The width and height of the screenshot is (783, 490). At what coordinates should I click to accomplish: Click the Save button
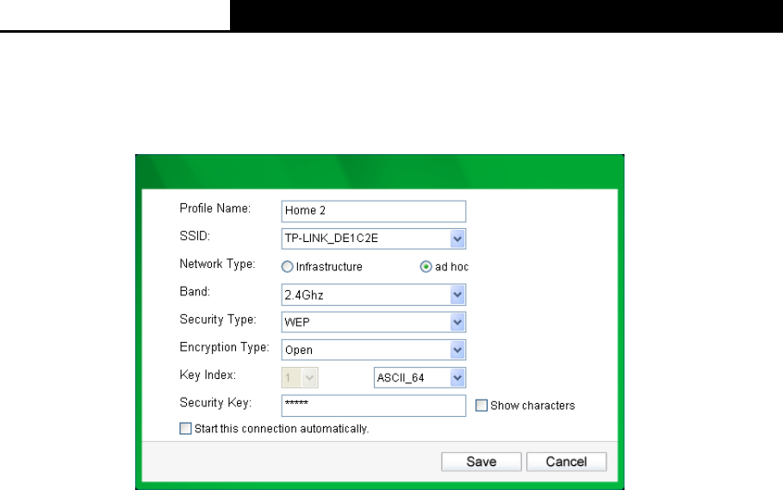[x=482, y=462]
